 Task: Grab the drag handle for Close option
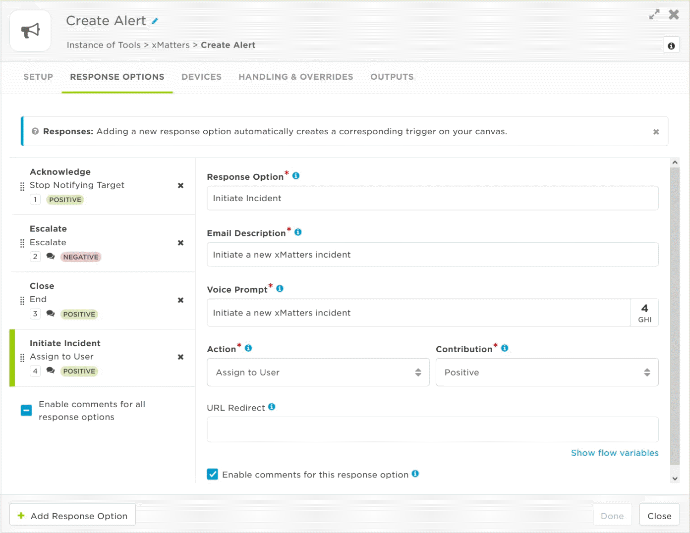22,301
